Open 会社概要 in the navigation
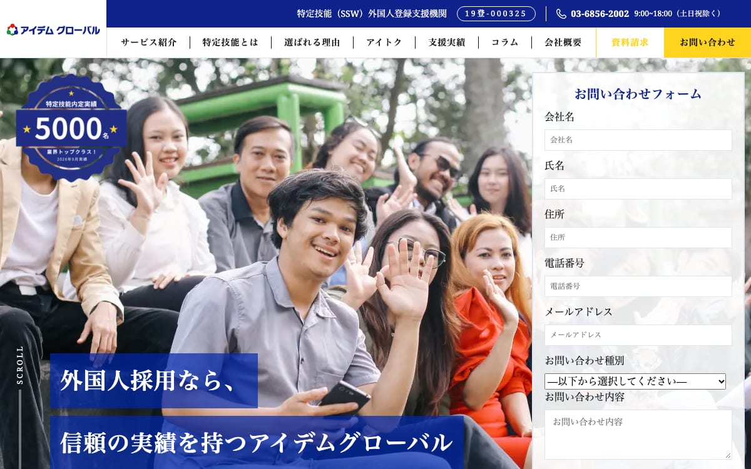 [x=563, y=43]
